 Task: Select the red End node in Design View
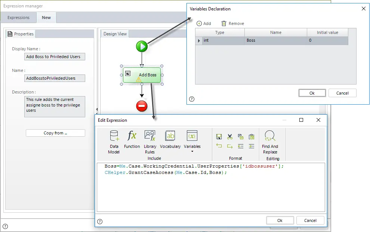(142, 106)
